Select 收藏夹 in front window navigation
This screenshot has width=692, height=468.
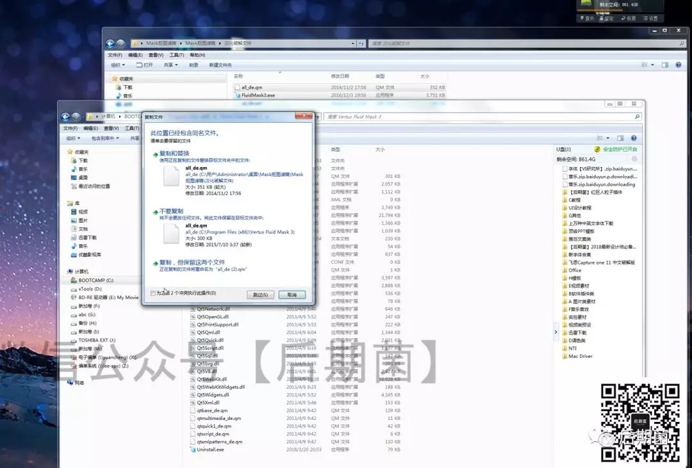click(81, 152)
